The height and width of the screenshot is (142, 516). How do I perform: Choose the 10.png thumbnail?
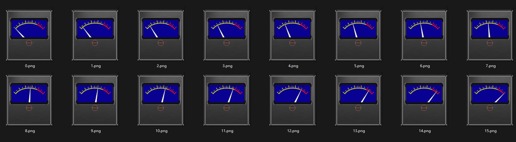pos(161,100)
